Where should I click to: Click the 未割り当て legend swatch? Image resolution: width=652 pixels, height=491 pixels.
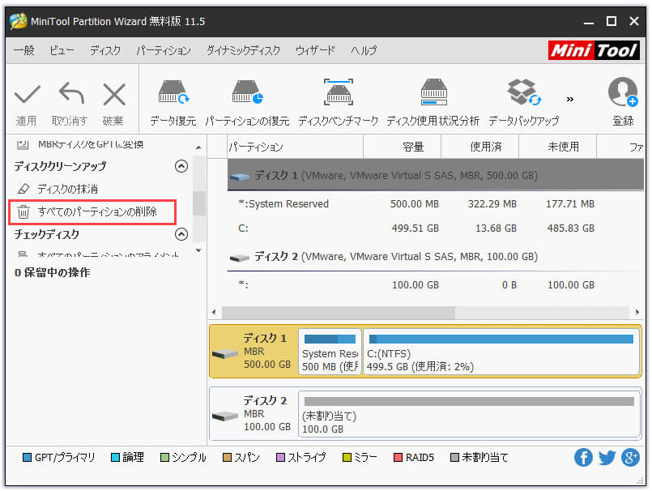(x=454, y=458)
